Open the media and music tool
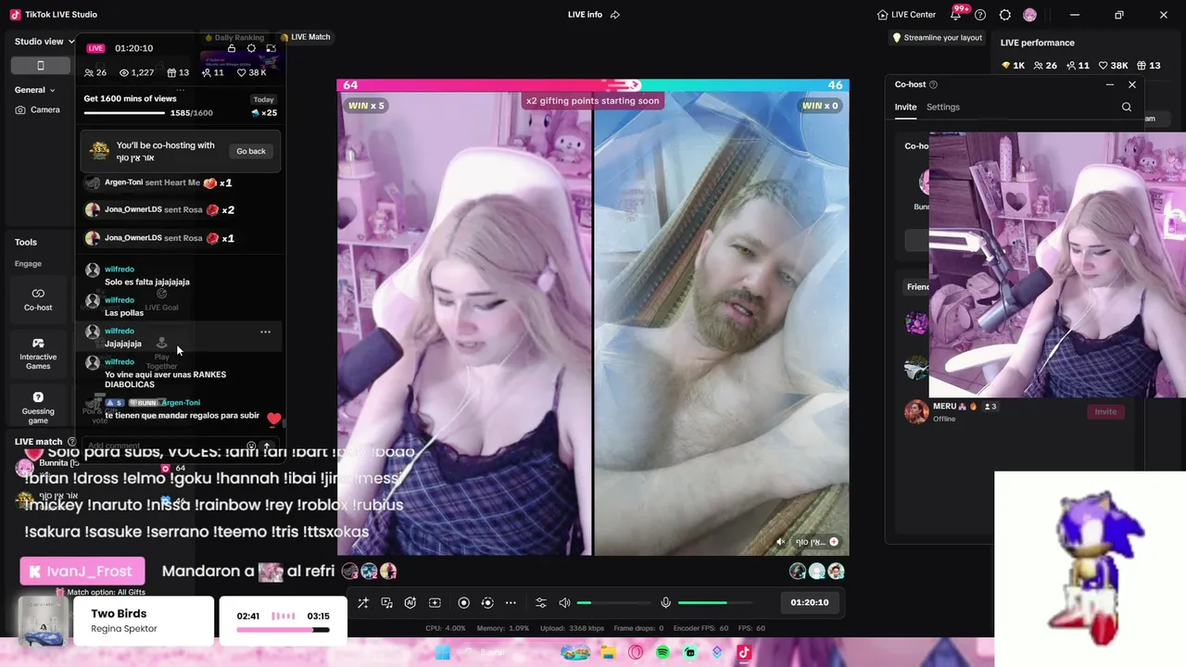The width and height of the screenshot is (1186, 667). (x=387, y=603)
